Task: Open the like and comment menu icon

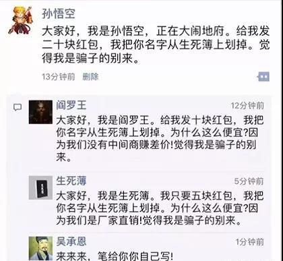Action: coord(263,77)
